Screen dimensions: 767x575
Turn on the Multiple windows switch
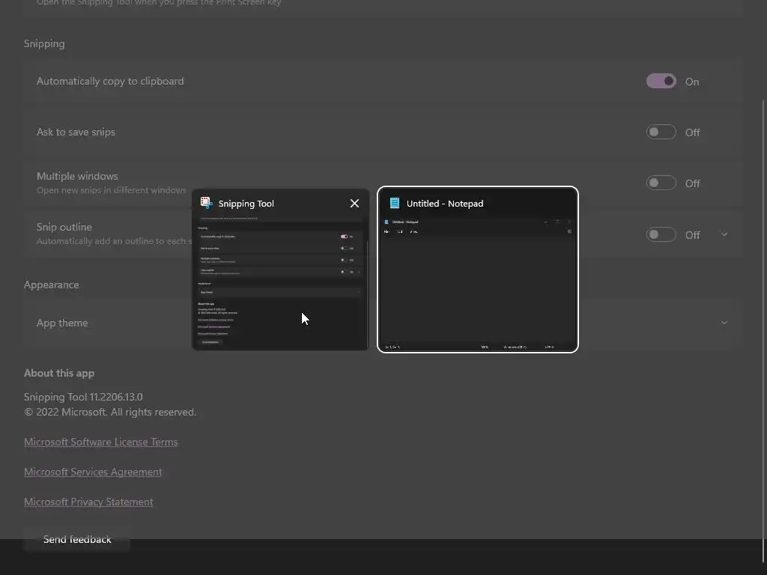(661, 183)
